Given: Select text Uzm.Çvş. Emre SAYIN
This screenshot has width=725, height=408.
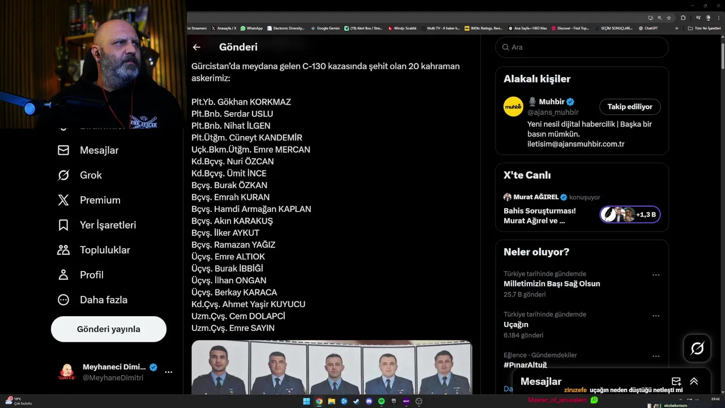Looking at the screenshot, I should point(233,328).
